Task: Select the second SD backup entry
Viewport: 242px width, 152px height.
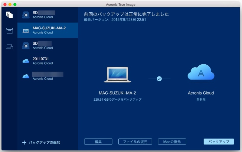Action: tap(48, 46)
